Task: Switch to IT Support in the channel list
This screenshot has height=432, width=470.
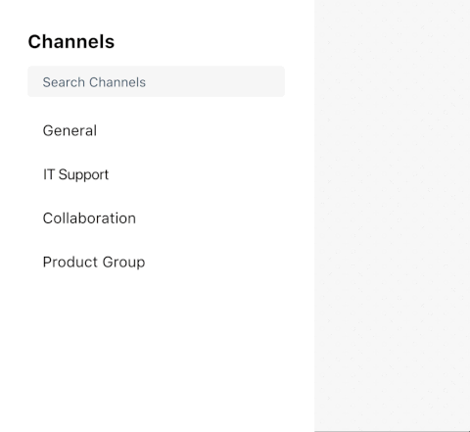Action: (156, 174)
